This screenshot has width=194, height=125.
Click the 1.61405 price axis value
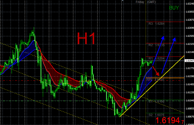pos(190,84)
